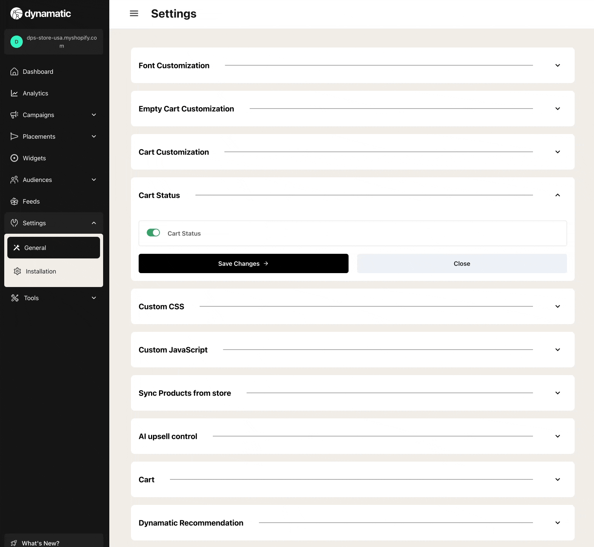Screen dimensions: 594x547
Task: Collapse the Cart Status section
Action: pos(557,195)
